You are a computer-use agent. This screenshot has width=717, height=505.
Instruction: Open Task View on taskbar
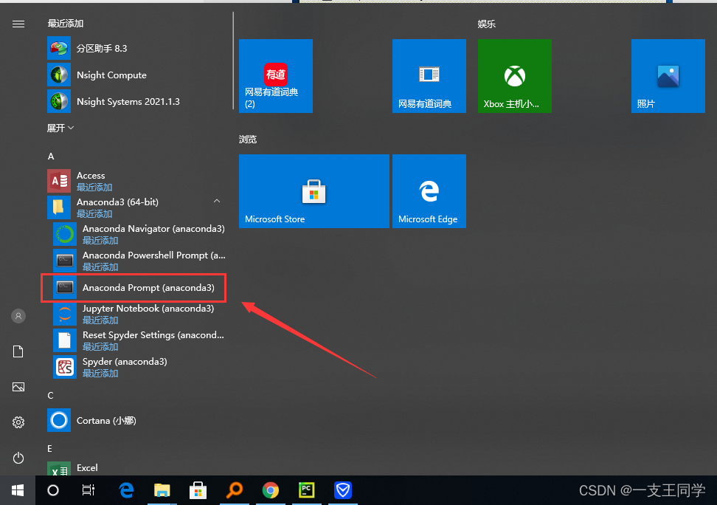pos(89,490)
